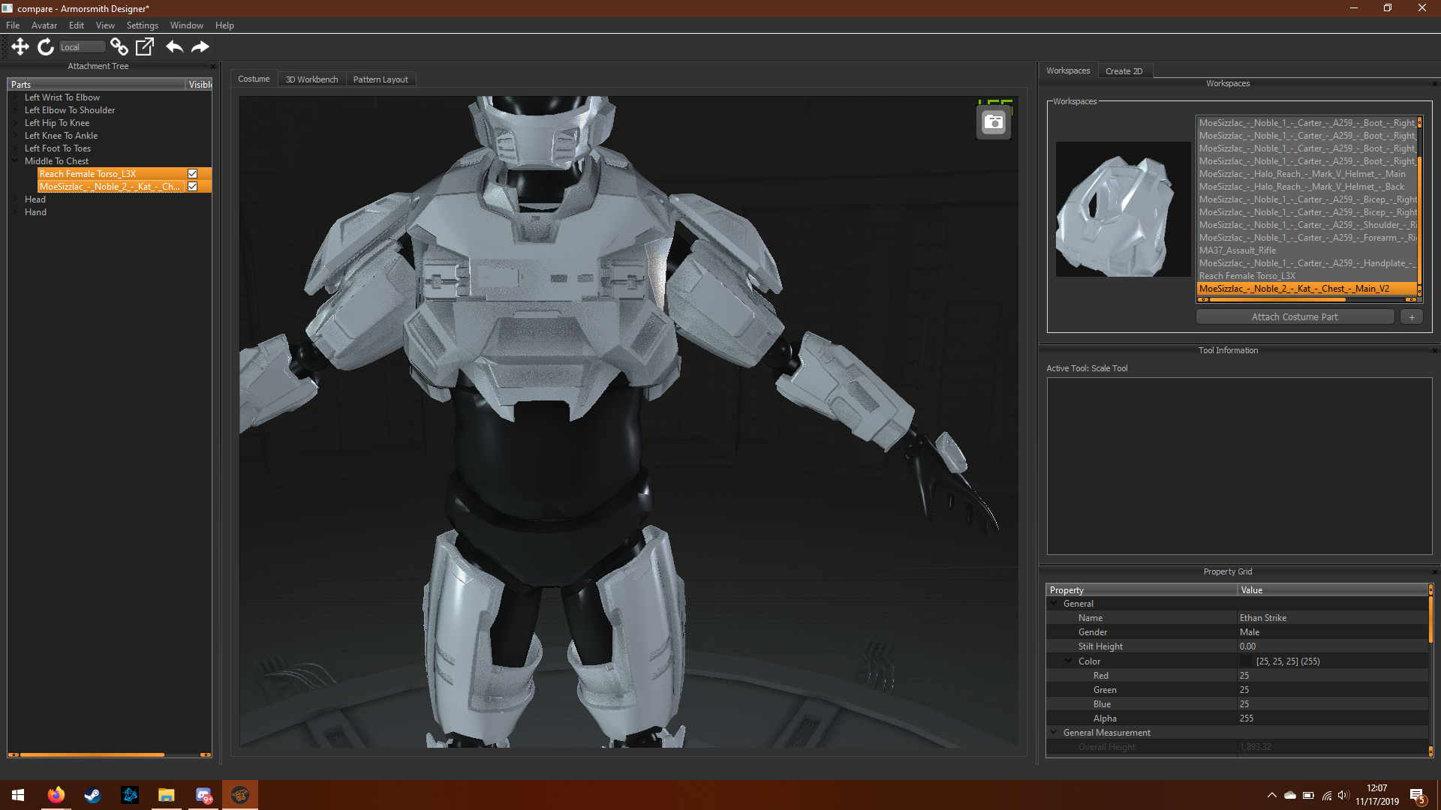This screenshot has height=810, width=1441.
Task: Toggle visibility of Reach Female Torso_L3X
Action: point(193,174)
